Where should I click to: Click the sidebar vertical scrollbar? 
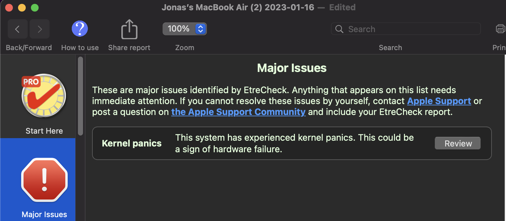(x=80, y=96)
